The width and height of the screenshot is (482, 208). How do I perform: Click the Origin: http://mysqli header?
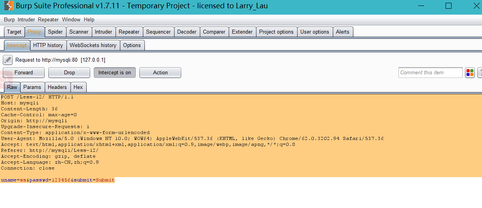[34, 121]
